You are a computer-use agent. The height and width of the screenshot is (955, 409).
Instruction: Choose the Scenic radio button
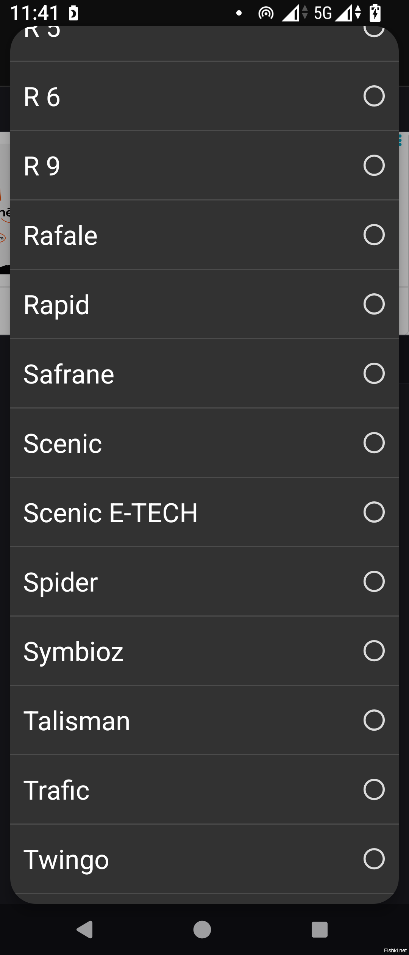pos(374,443)
